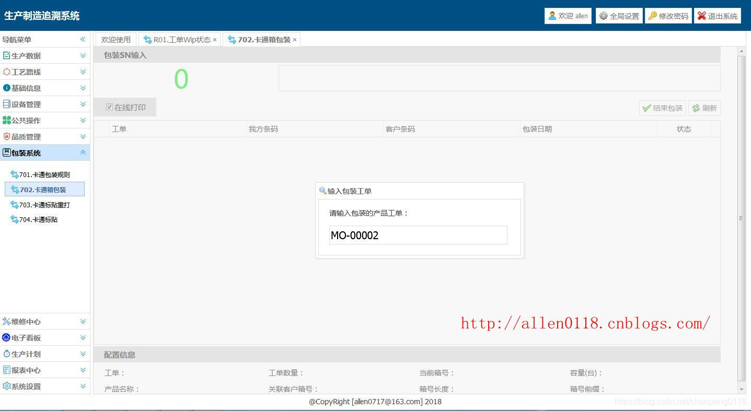
Task: Click the icon beside 704.卡通标贴
Action: point(15,219)
